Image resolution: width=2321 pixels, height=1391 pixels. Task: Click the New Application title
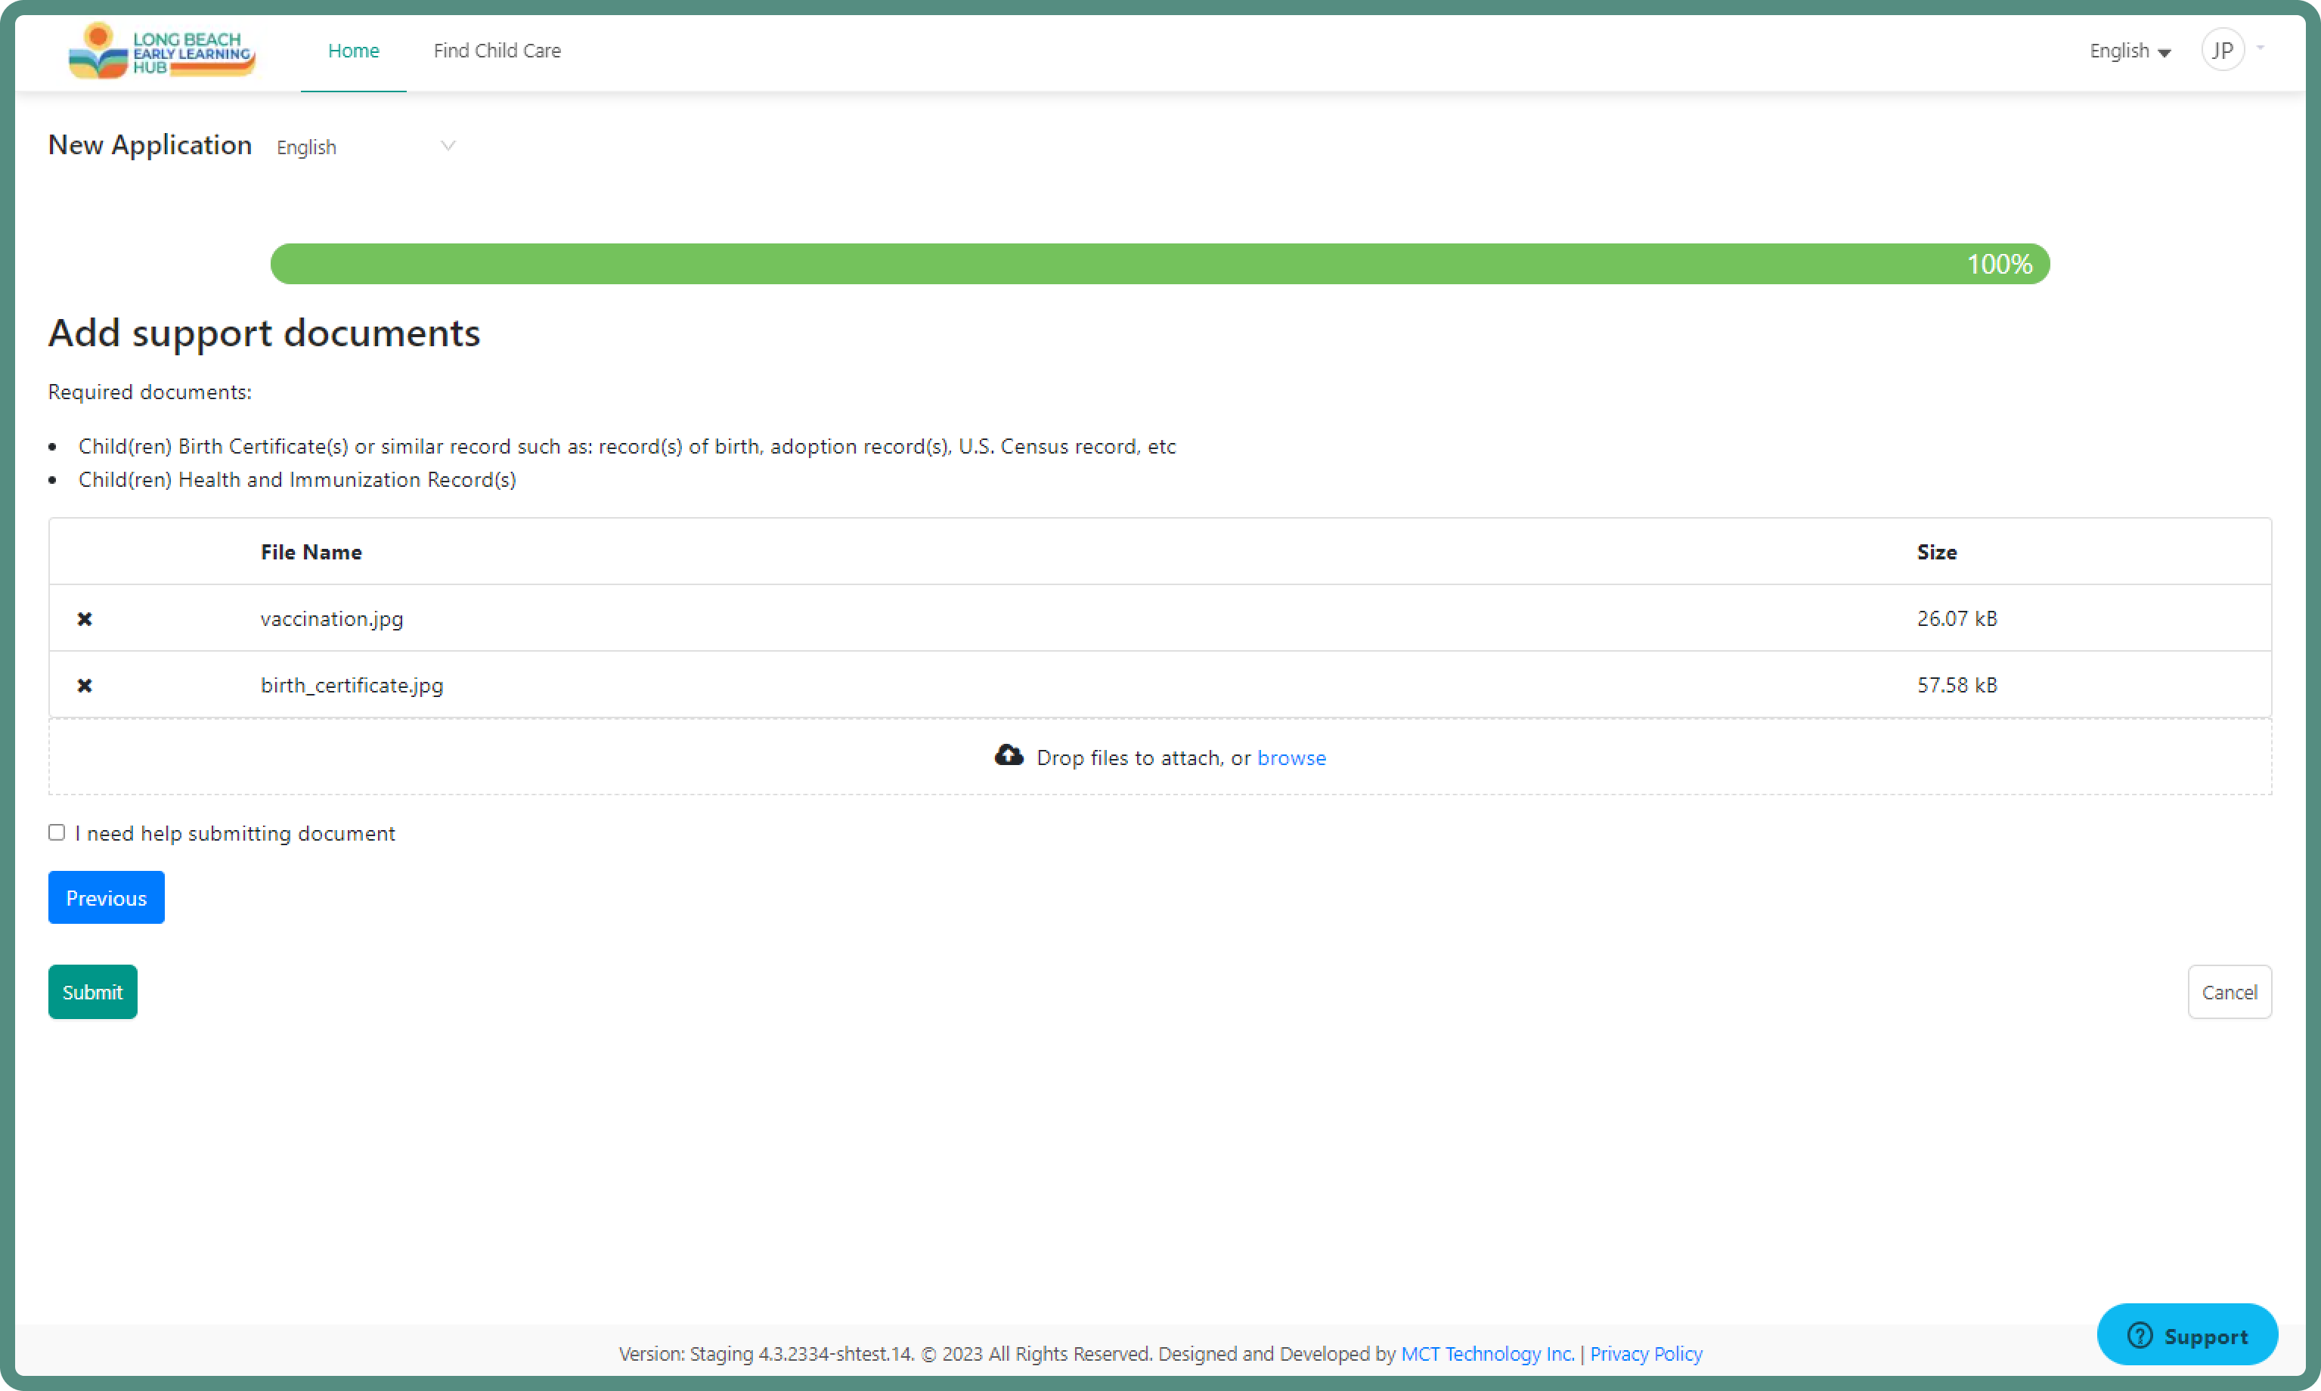(x=150, y=145)
